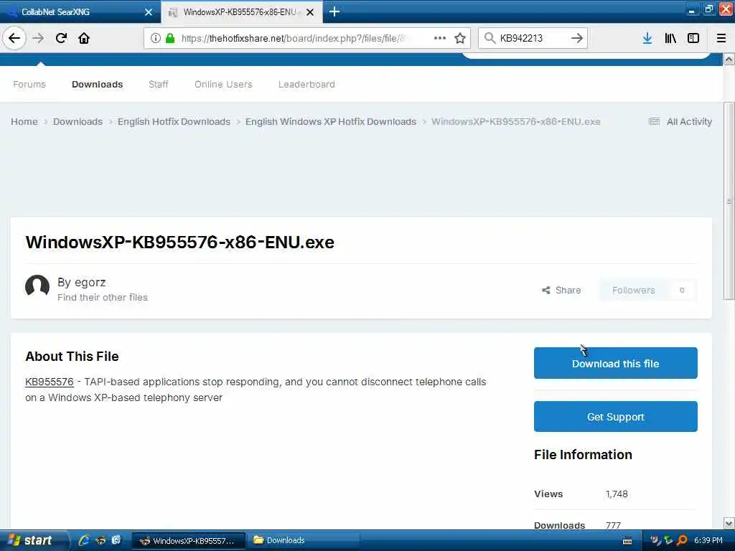Click the WindowsXP-KB95557 taskbar button
This screenshot has width=735, height=551.
(188, 541)
